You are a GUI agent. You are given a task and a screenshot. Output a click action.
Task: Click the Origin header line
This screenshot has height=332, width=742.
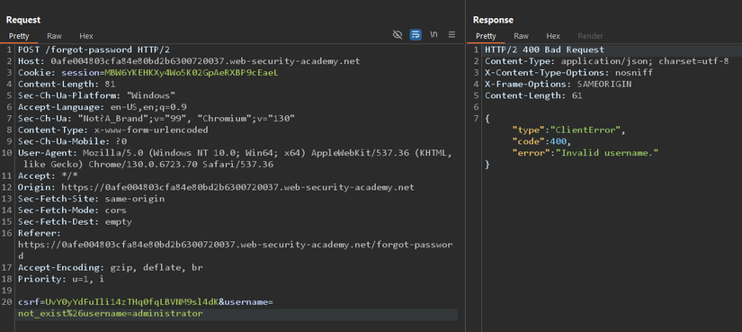click(216, 187)
